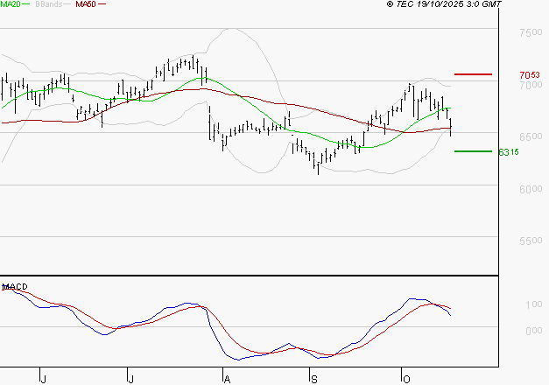Viewport: 549px width, 385px height.
Task: Click the 7500 price axis label
Action: 531,32
